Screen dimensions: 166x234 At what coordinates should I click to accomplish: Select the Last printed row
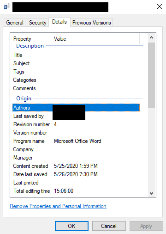click(x=76, y=183)
